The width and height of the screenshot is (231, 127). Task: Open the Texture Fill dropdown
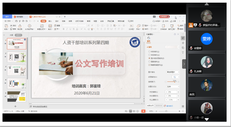[176, 77]
